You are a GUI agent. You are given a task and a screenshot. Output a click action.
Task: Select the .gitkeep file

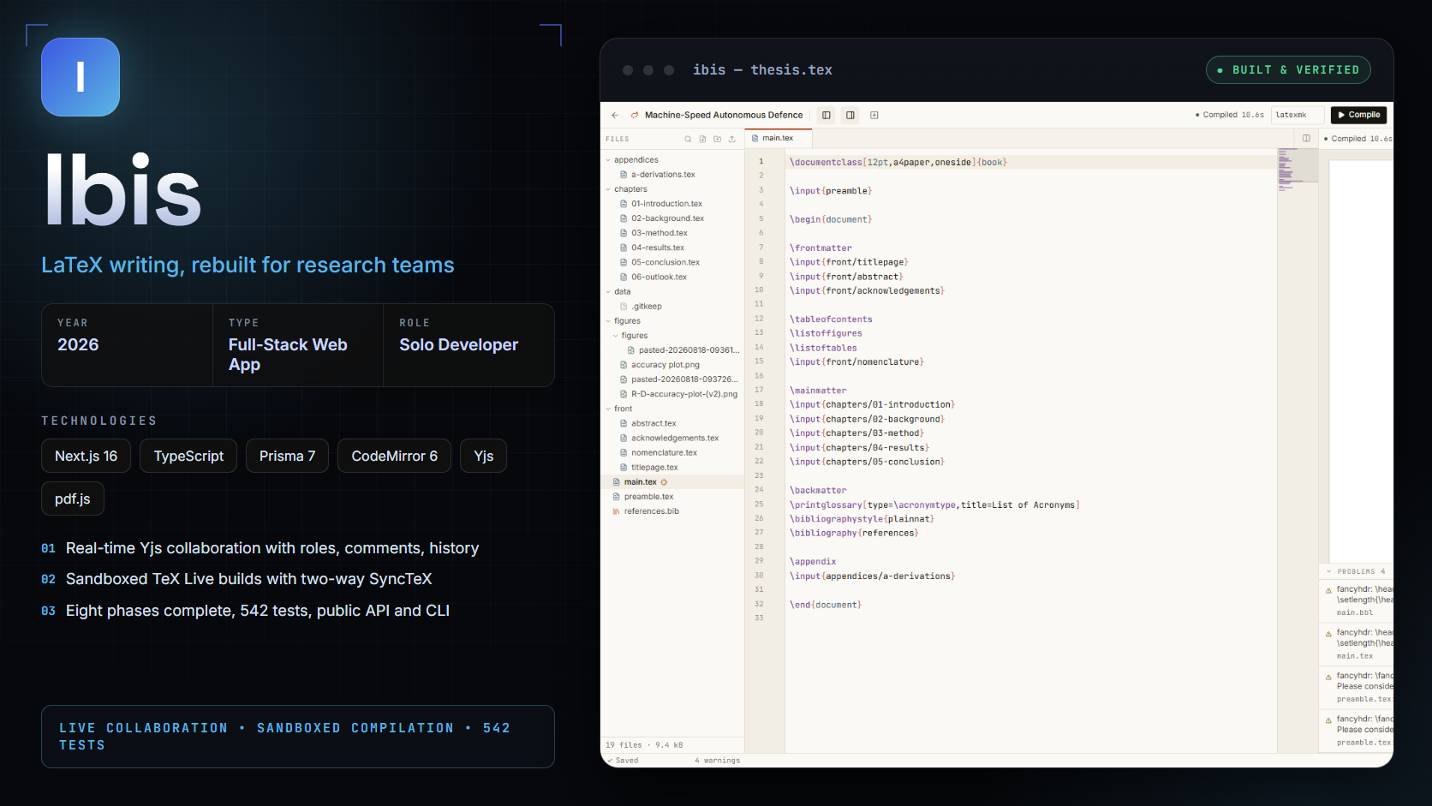(672, 307)
